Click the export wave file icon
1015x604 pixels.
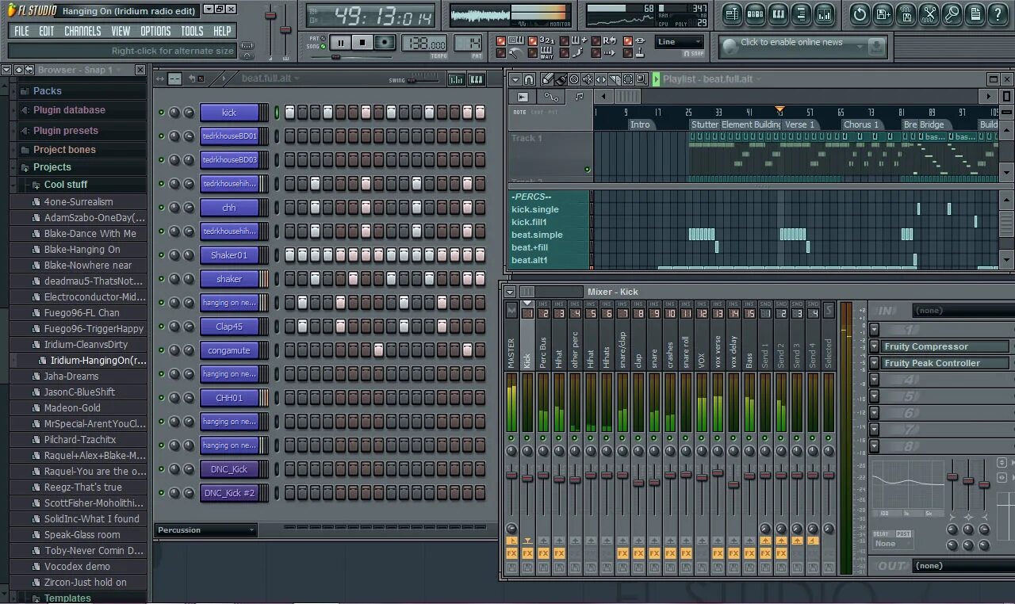coord(906,13)
